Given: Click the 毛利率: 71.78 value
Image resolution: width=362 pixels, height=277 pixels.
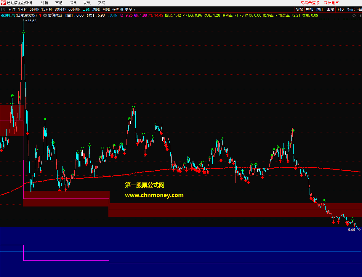Looking at the screenshot, I should click(233, 15).
